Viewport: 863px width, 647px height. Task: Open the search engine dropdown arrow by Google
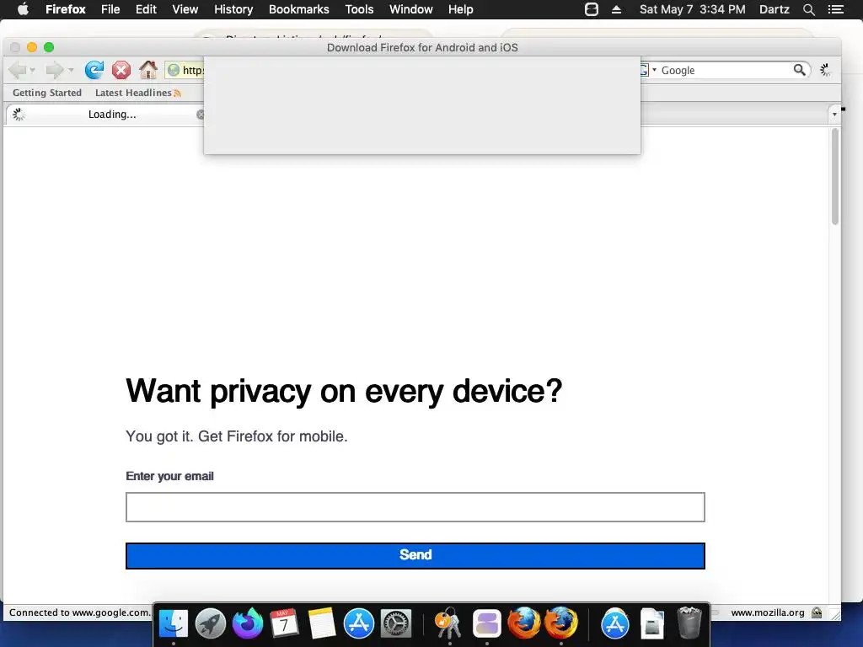click(654, 70)
